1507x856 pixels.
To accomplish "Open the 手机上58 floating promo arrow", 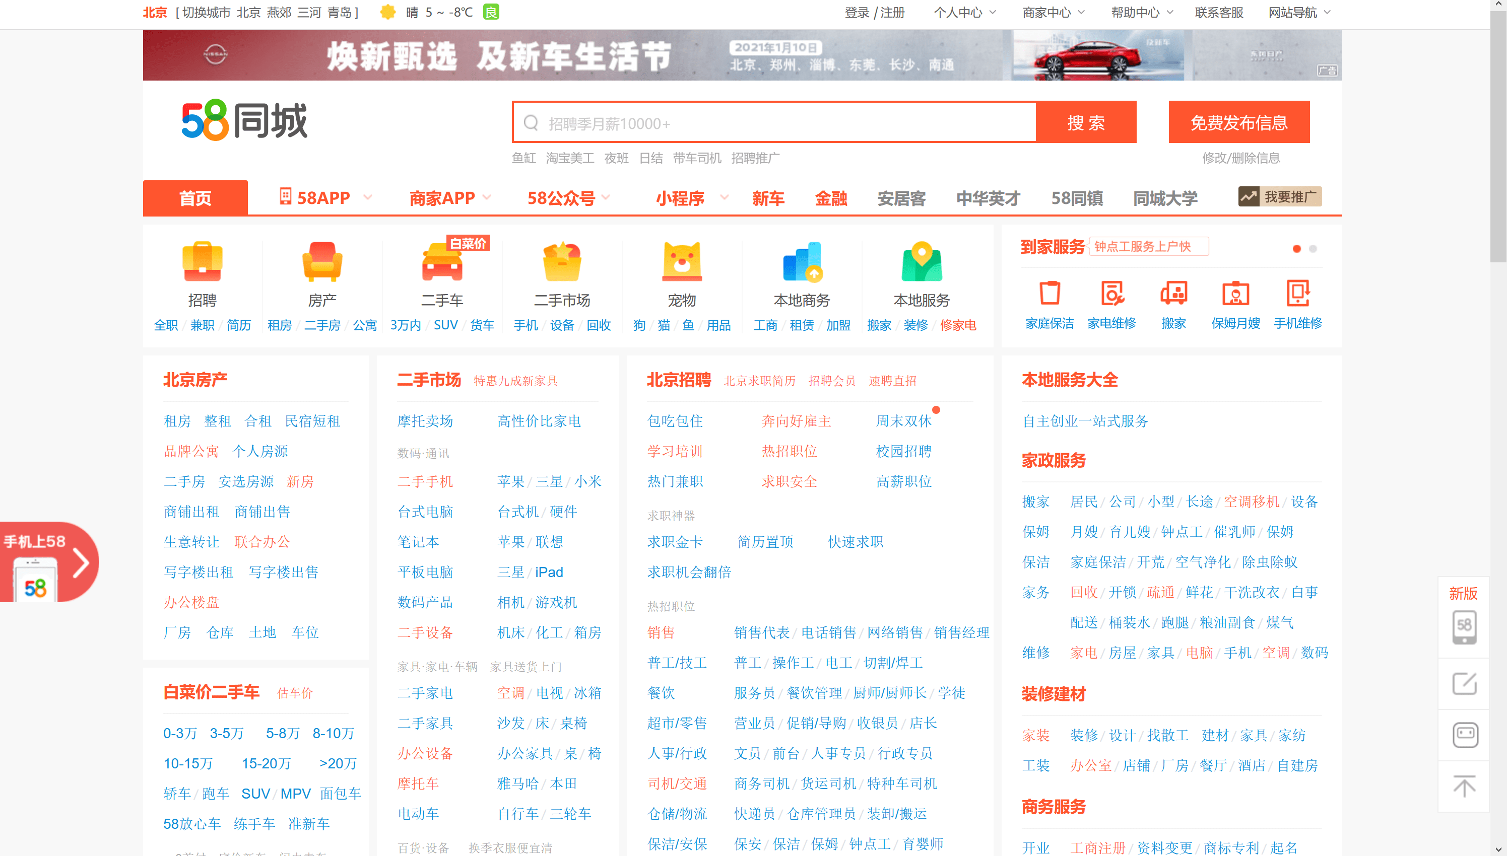I will (x=81, y=562).
